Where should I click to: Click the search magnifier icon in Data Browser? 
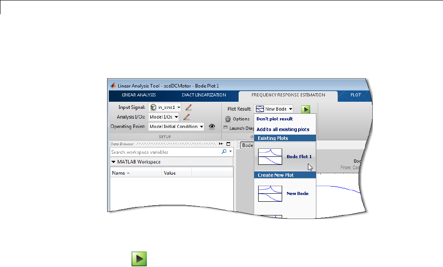click(224, 151)
